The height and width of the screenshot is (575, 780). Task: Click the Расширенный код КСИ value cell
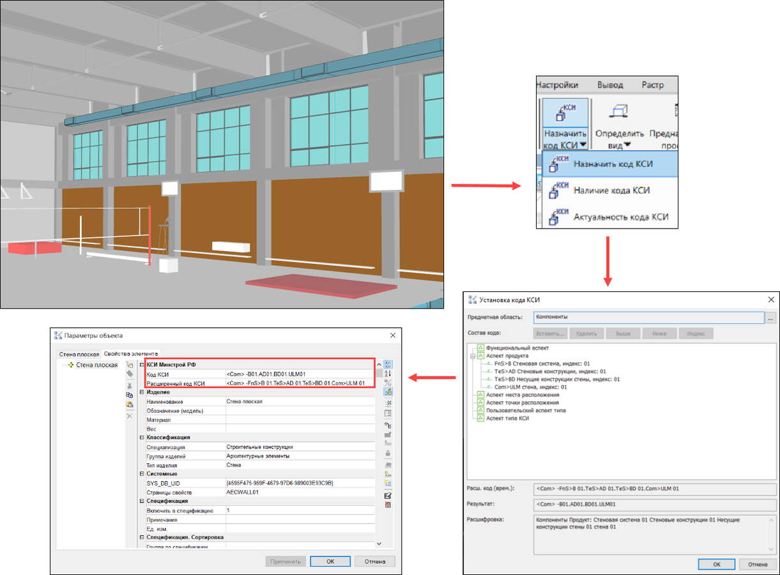coord(300,383)
